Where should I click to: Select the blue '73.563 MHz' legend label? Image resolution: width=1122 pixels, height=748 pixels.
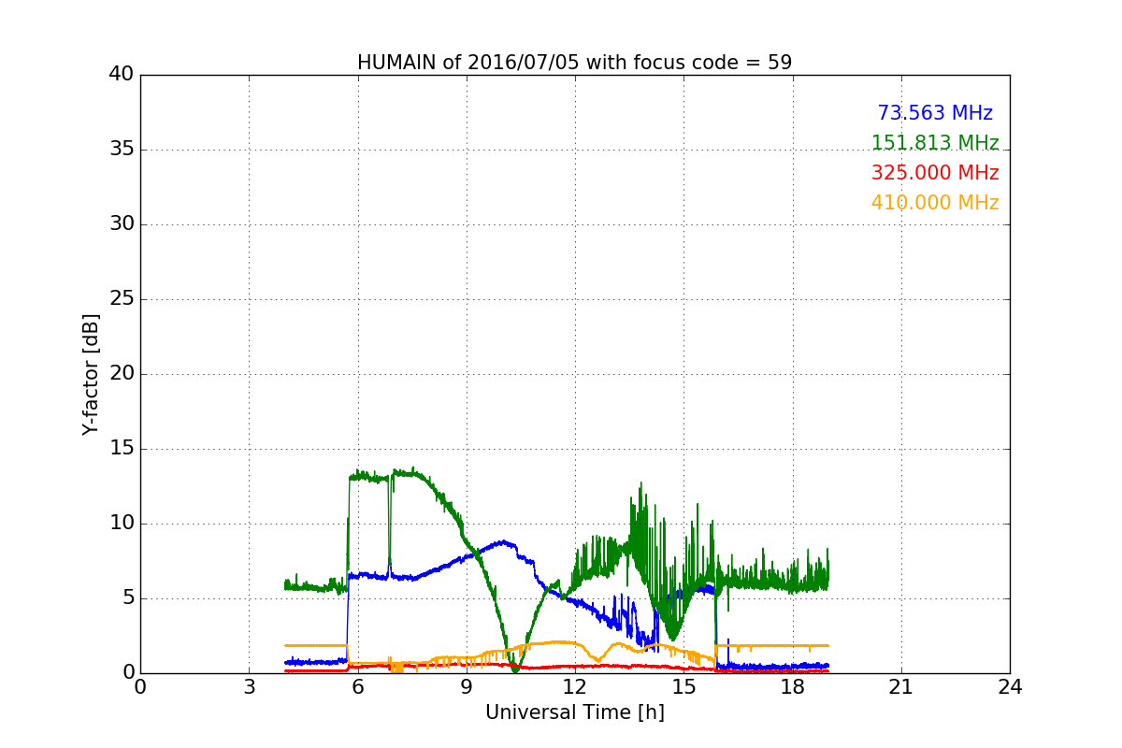[935, 113]
